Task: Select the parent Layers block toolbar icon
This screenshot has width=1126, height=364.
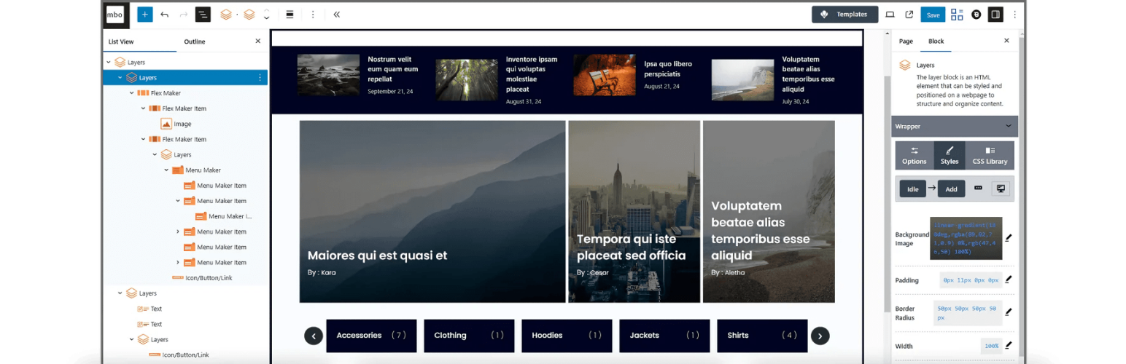Action: pos(226,14)
